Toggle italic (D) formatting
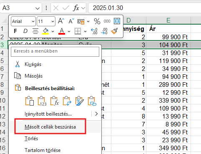Screen dimensions: 201x154 pos(25,31)
